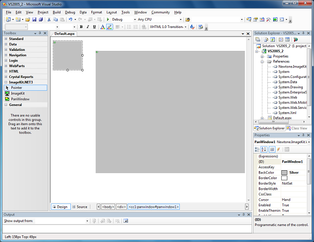Image resolution: width=314 pixels, height=242 pixels.
Task: Expand the Standard toolbox group
Action: click(6, 39)
